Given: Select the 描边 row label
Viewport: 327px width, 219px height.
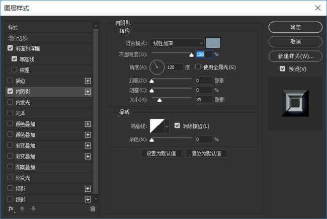Looking at the screenshot, I should [x=20, y=81].
